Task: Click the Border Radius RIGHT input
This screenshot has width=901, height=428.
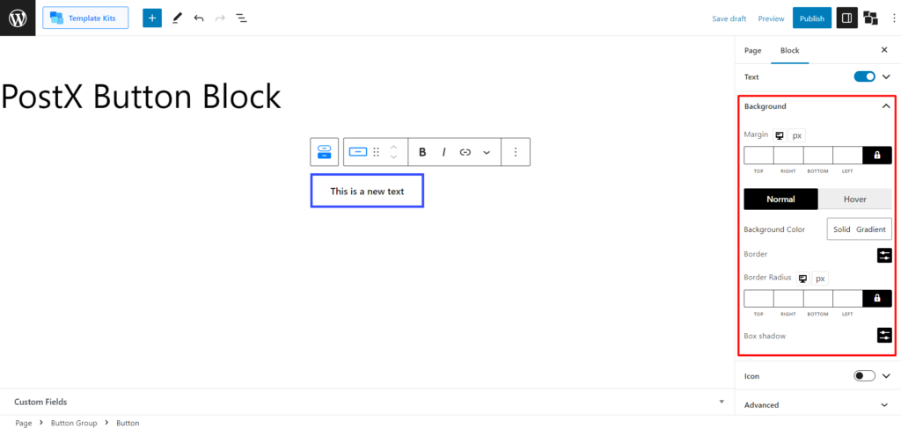Action: [788, 298]
